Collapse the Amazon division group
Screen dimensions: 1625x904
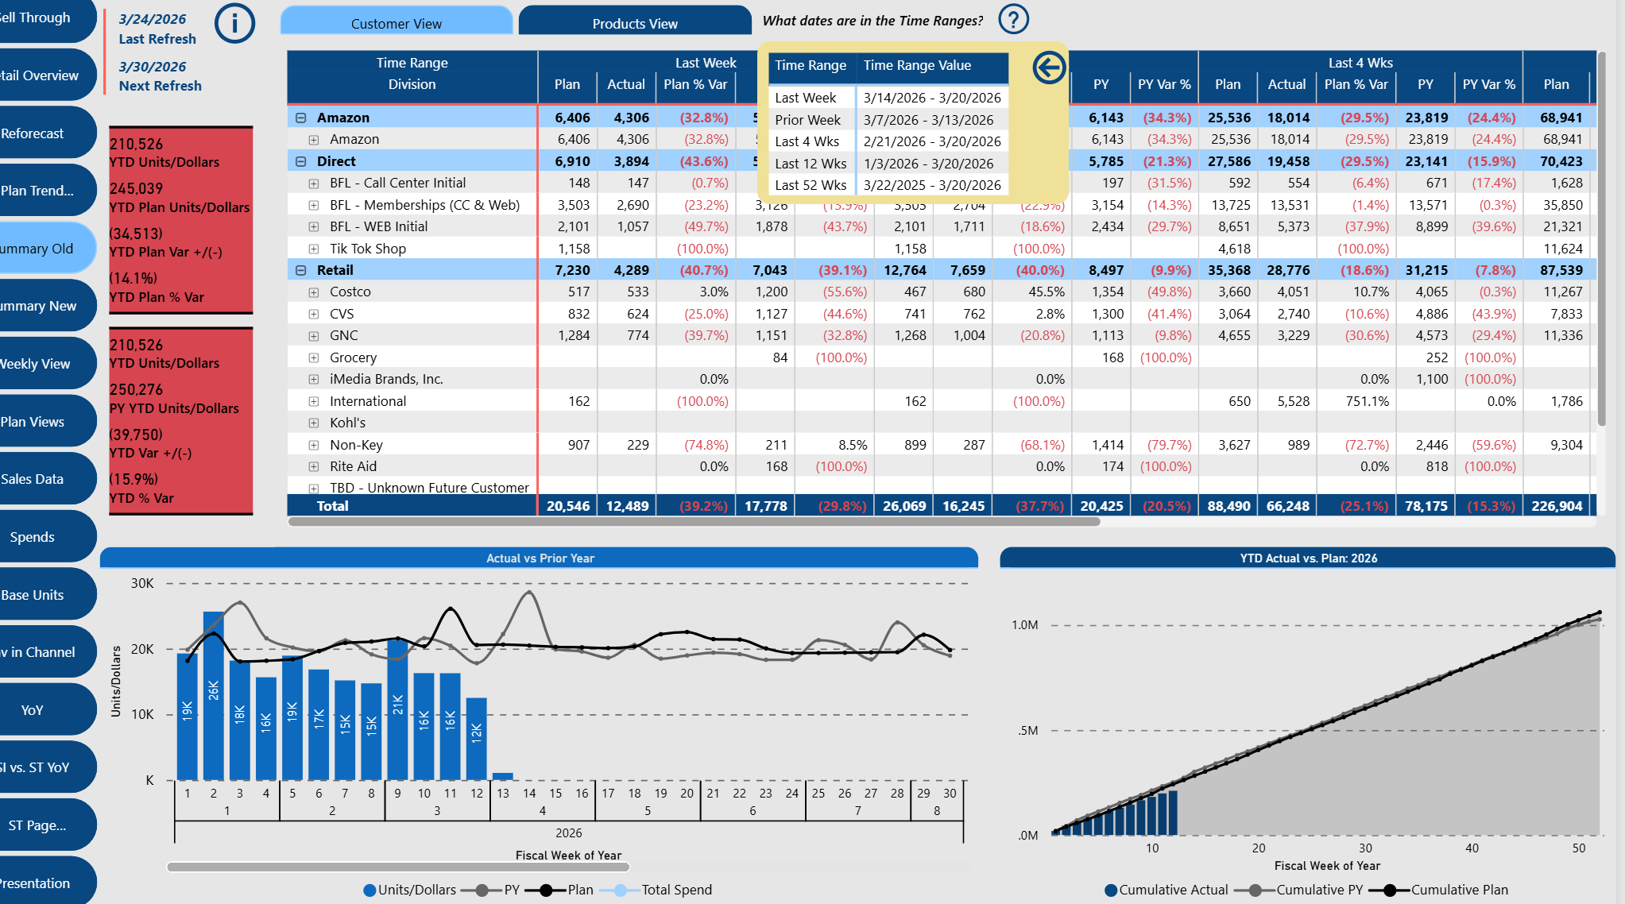[301, 118]
